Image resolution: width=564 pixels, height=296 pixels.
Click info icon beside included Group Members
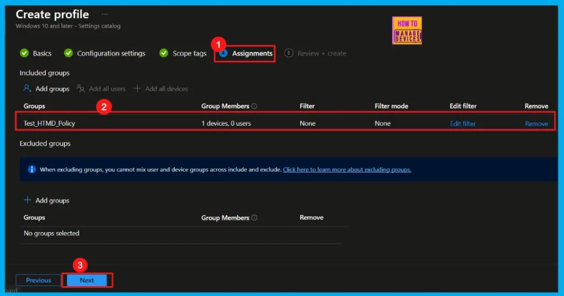coord(254,106)
